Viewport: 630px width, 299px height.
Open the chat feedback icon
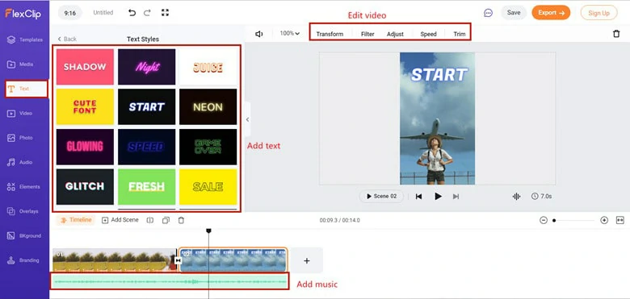pos(488,13)
